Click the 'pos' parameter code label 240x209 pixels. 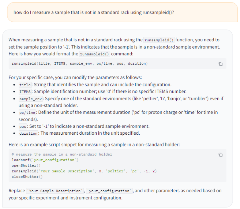(23, 126)
